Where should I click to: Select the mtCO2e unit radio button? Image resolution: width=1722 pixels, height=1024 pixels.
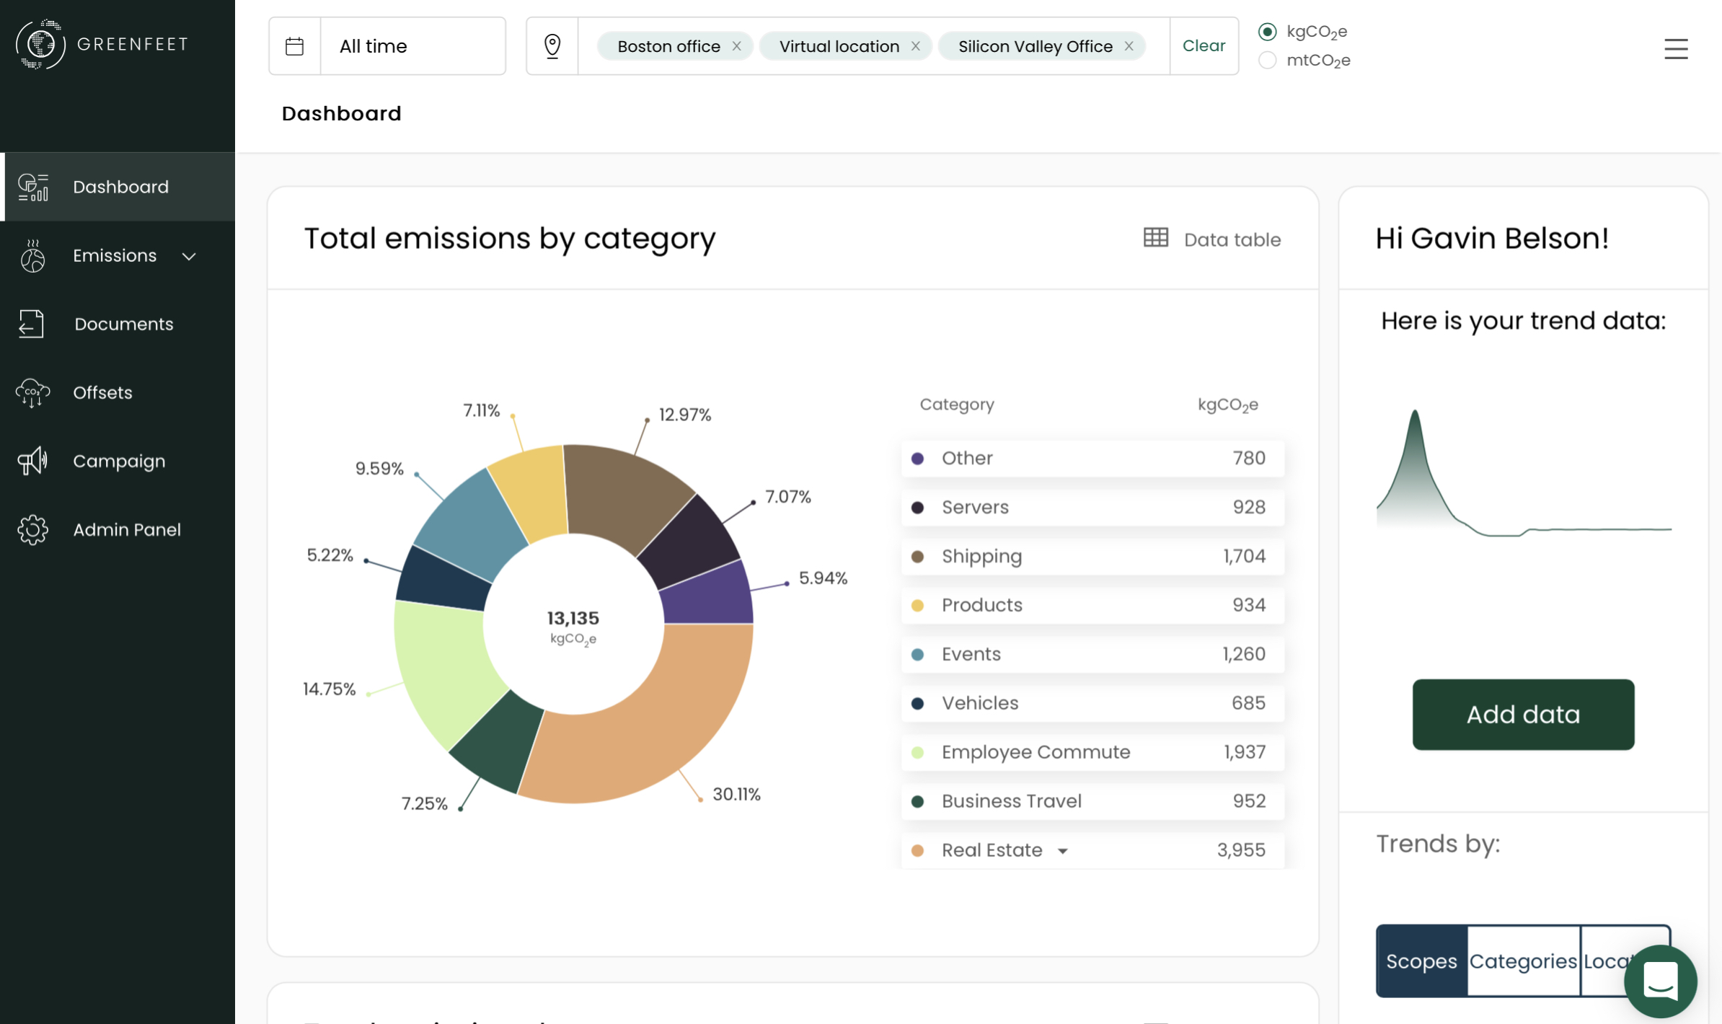tap(1267, 61)
